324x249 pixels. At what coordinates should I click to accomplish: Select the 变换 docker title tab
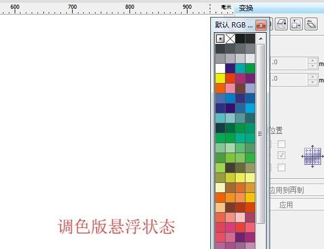(246, 8)
